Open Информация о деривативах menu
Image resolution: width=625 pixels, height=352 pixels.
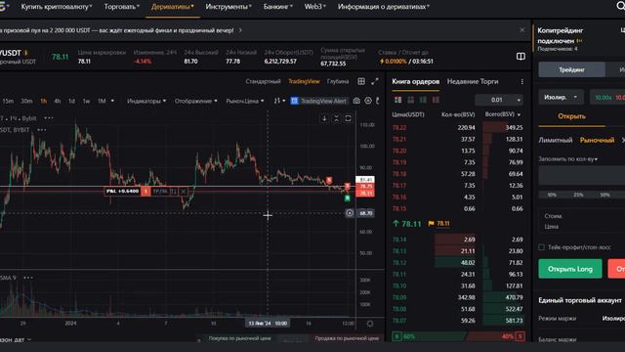[384, 7]
